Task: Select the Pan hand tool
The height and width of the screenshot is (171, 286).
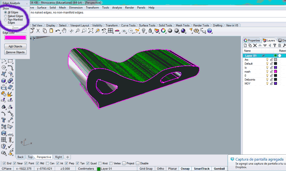Action: pyautogui.click(x=64, y=31)
